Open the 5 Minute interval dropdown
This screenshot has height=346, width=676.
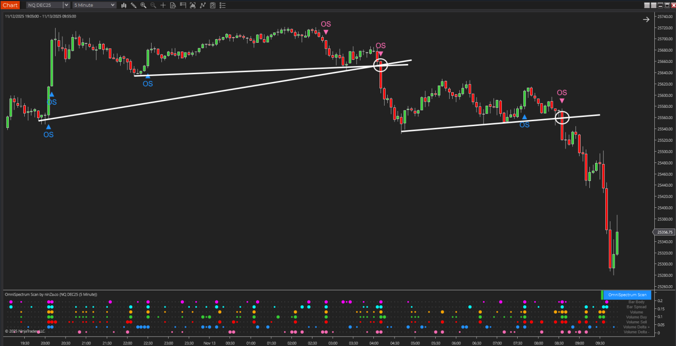pos(94,5)
